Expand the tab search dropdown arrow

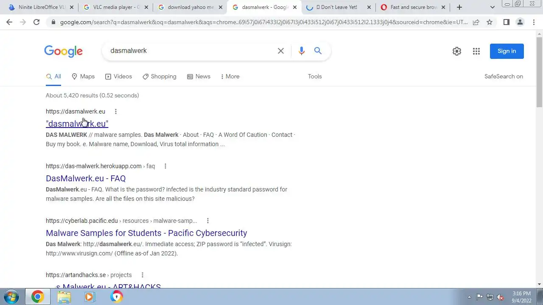point(492,7)
